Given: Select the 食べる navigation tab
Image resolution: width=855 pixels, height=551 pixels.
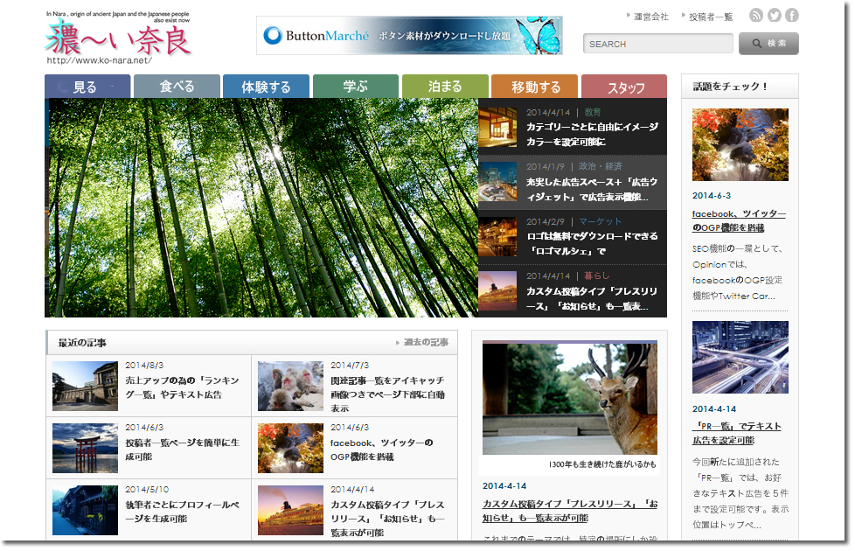Looking at the screenshot, I should click(x=177, y=87).
